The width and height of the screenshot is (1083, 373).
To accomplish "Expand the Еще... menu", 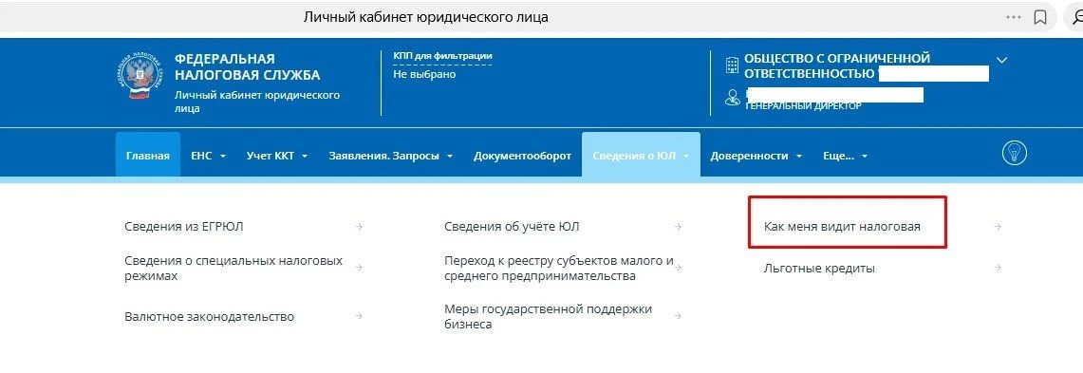I will tap(845, 156).
